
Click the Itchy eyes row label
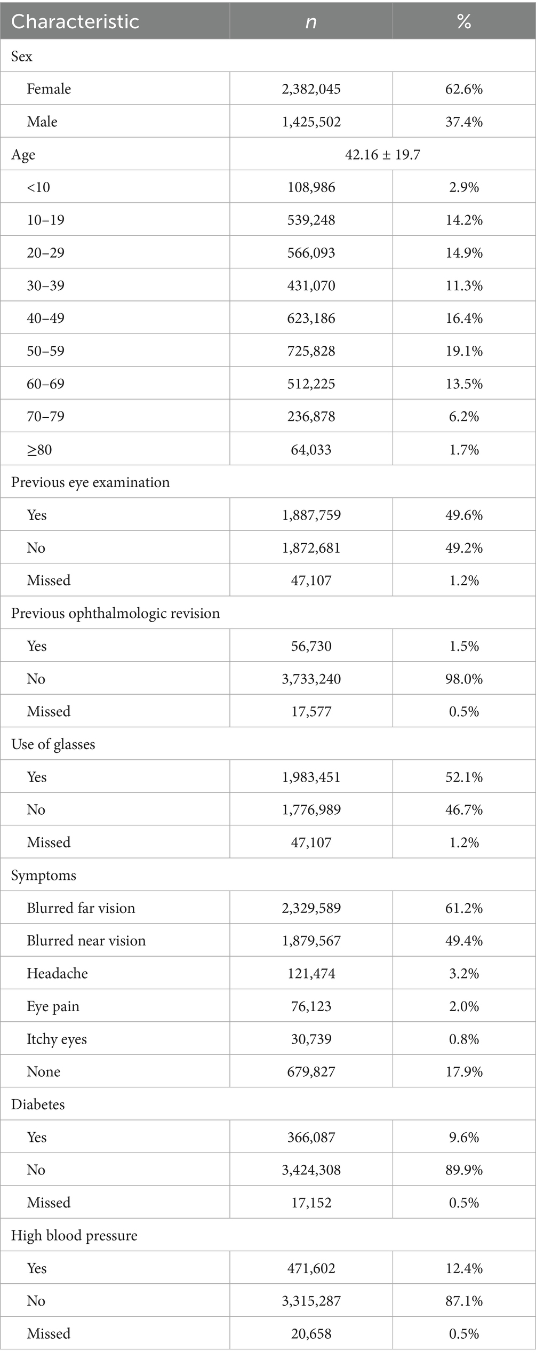click(x=57, y=1039)
